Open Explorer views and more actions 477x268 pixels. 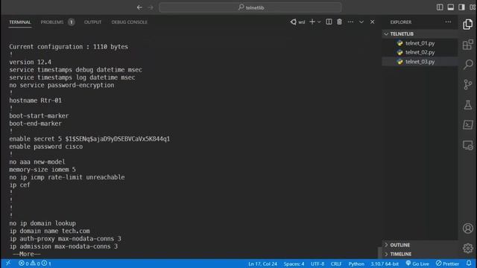(x=448, y=22)
